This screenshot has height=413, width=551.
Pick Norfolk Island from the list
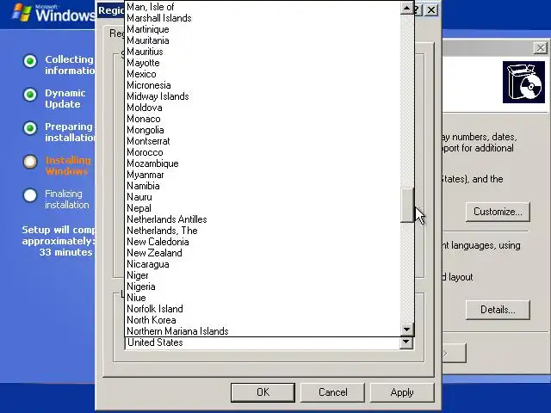coord(263,309)
